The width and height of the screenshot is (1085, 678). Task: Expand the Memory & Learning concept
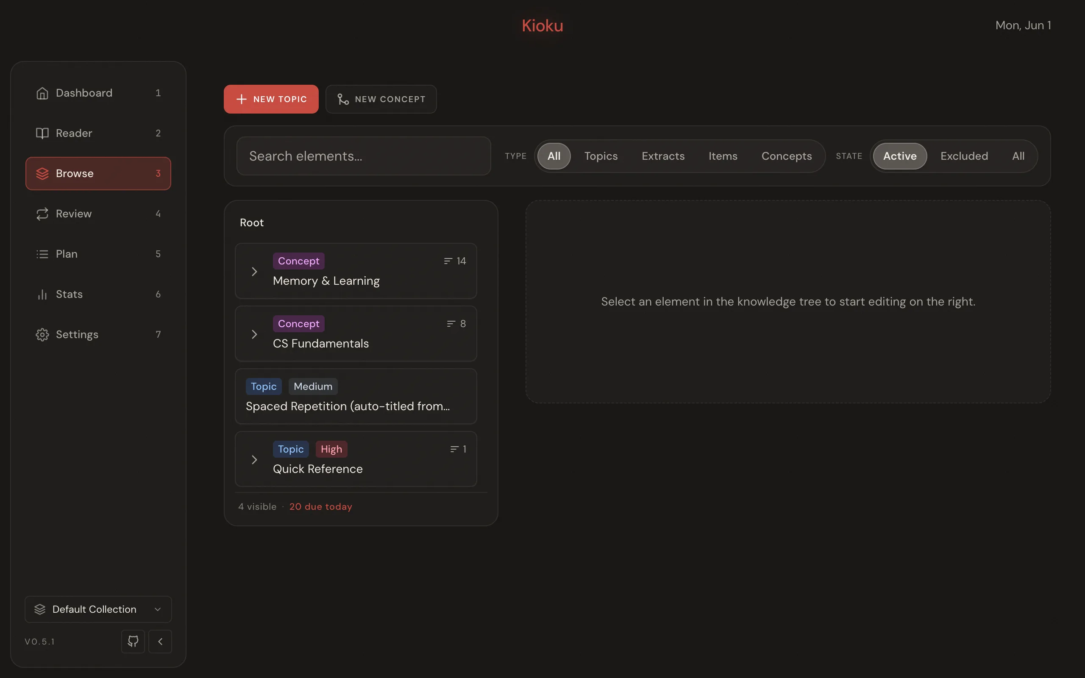254,272
